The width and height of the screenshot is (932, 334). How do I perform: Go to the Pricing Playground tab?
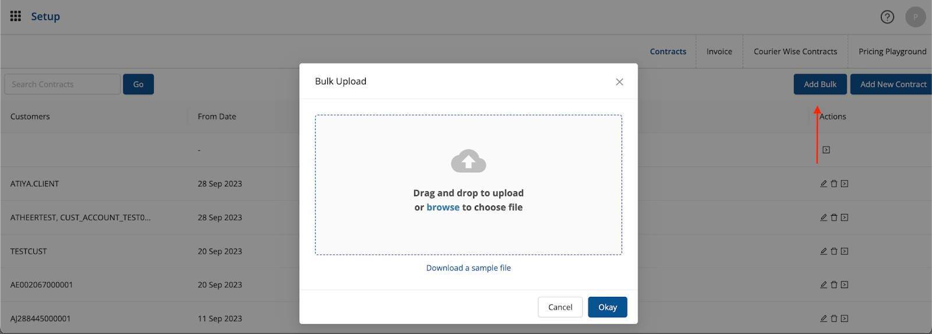coord(892,52)
